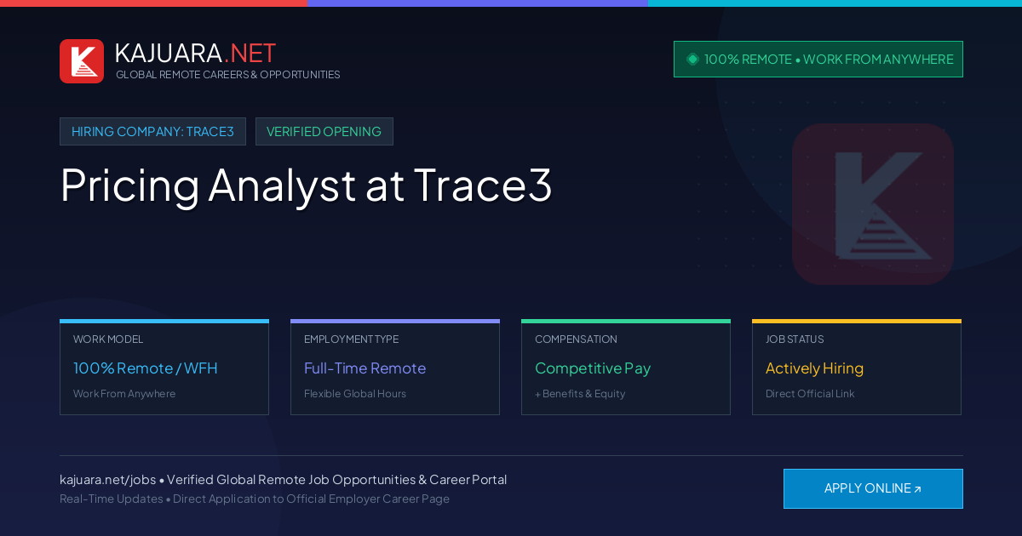Screen dimensions: 1022x536
Task: Click the GLOBAL REMOTE CAREERS & OPPORTUNITIES tagline
Action: [228, 75]
